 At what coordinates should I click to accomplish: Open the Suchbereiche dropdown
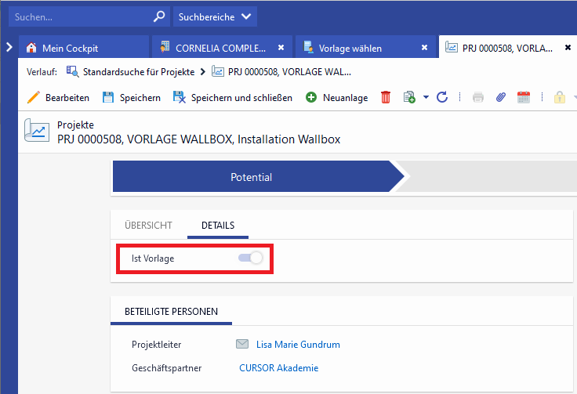pyautogui.click(x=214, y=16)
